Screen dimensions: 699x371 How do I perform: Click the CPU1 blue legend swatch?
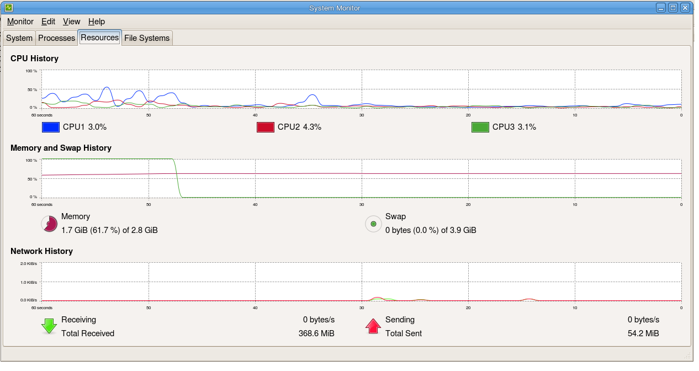[50, 127]
